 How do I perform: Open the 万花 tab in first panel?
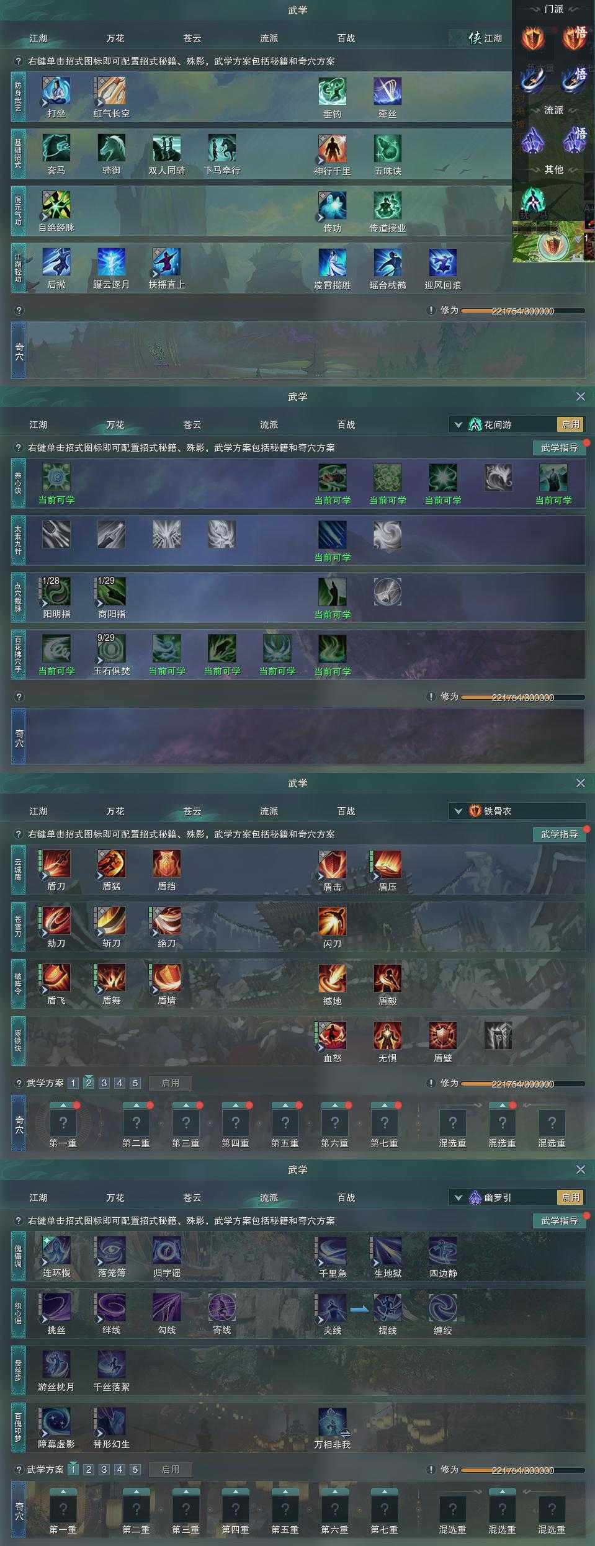(x=115, y=38)
